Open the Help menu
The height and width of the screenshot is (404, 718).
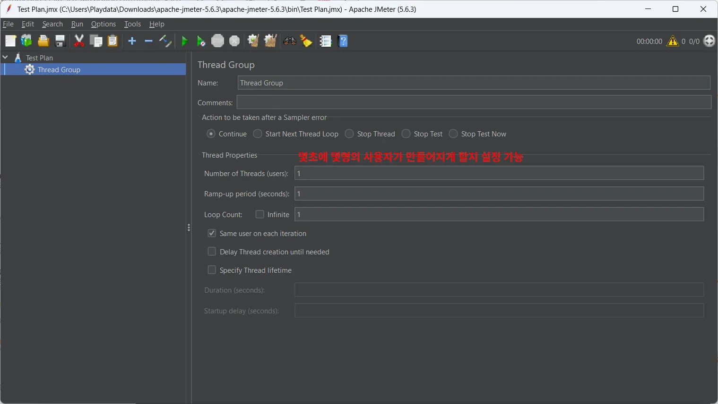click(157, 24)
